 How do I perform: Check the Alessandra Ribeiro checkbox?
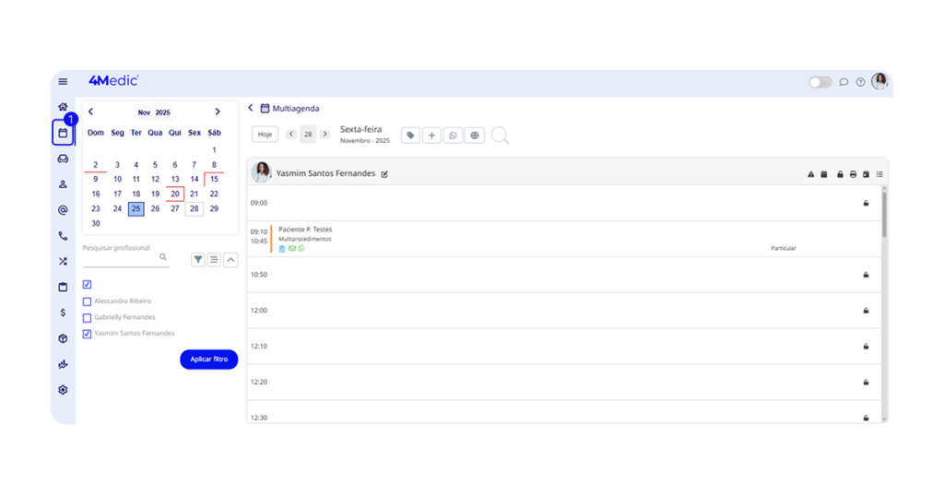tap(88, 301)
